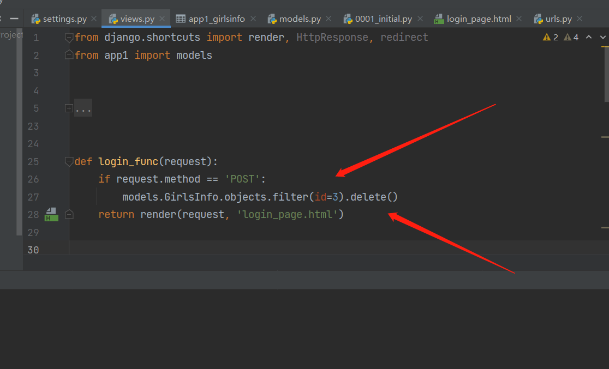Screen dimensions: 609x369
Task: Select the views.py editor tab
Action: pyautogui.click(x=137, y=19)
